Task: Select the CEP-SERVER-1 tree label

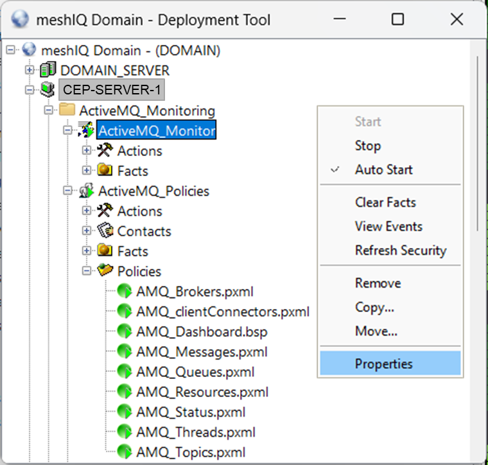Action: (x=112, y=90)
